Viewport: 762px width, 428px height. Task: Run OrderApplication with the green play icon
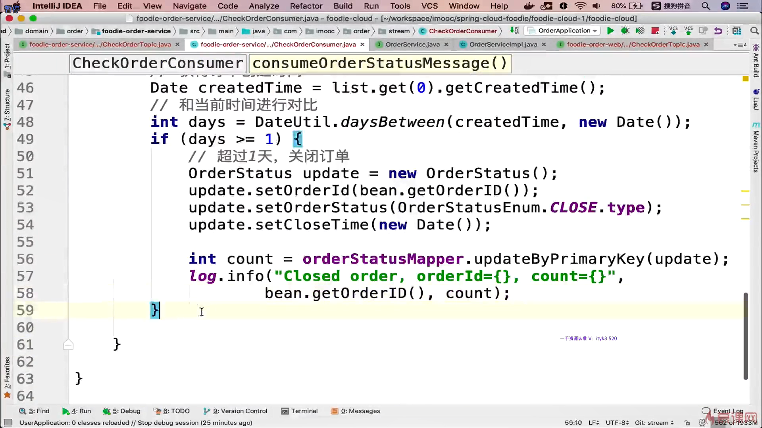pyautogui.click(x=610, y=31)
